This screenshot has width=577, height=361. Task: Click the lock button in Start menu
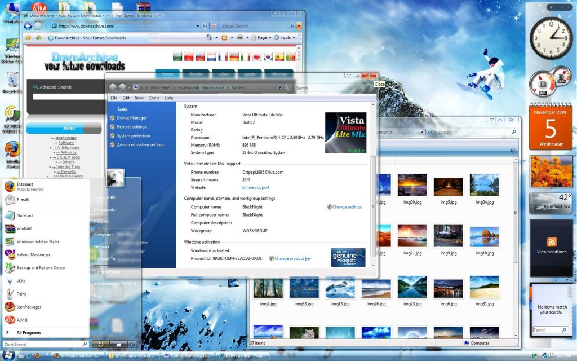pos(119,344)
